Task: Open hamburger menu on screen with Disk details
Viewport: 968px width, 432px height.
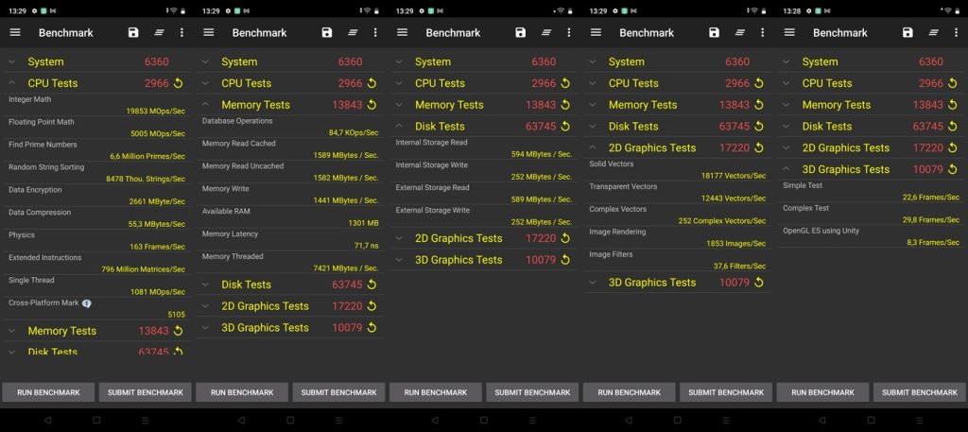Action: pyautogui.click(x=403, y=33)
